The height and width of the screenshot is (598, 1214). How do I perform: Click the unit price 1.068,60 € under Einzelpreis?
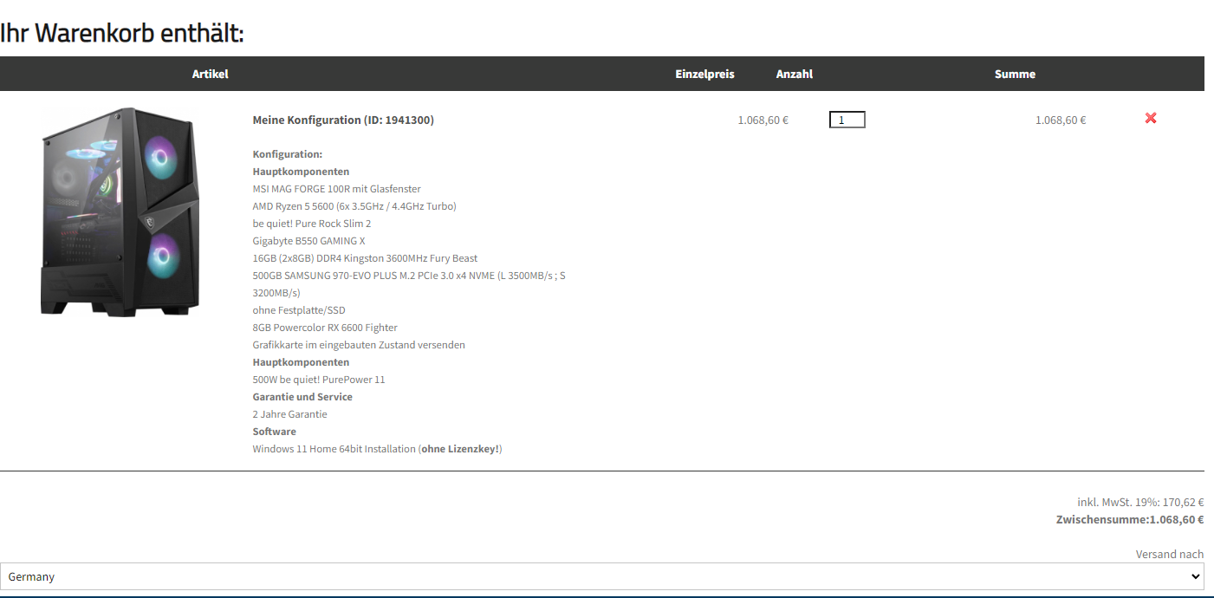pos(763,120)
